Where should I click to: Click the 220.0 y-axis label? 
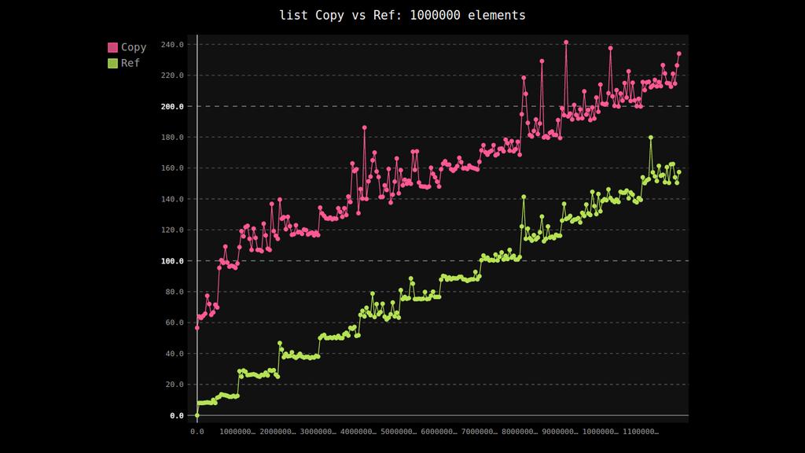coord(172,75)
